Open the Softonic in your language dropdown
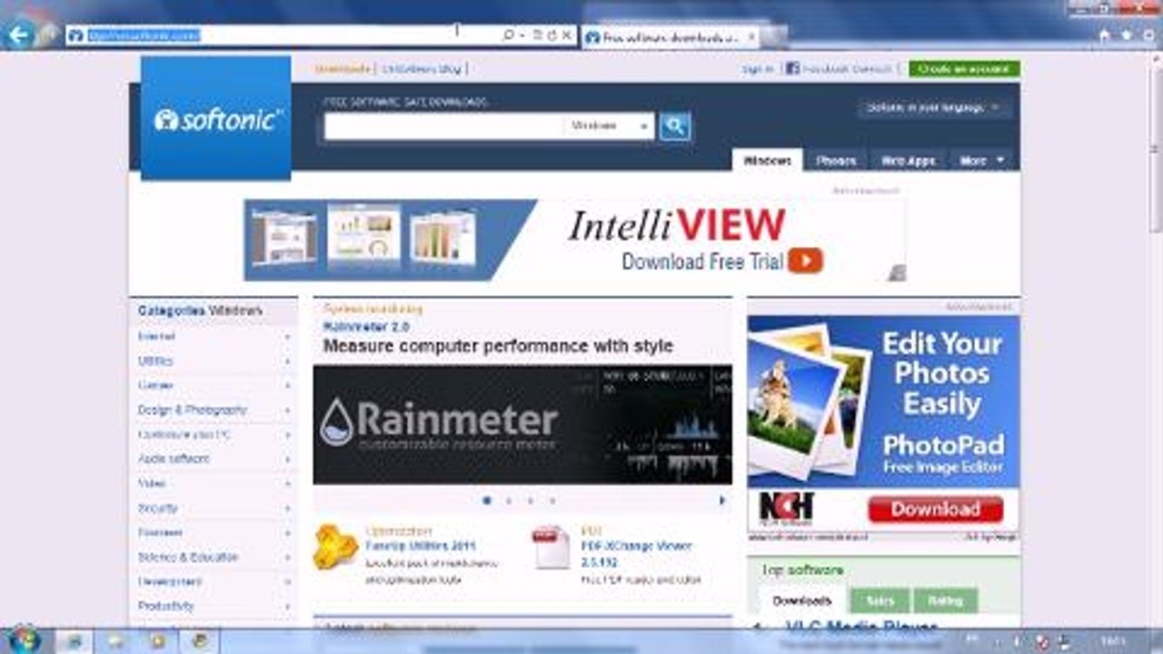This screenshot has height=654, width=1163. 933,107
